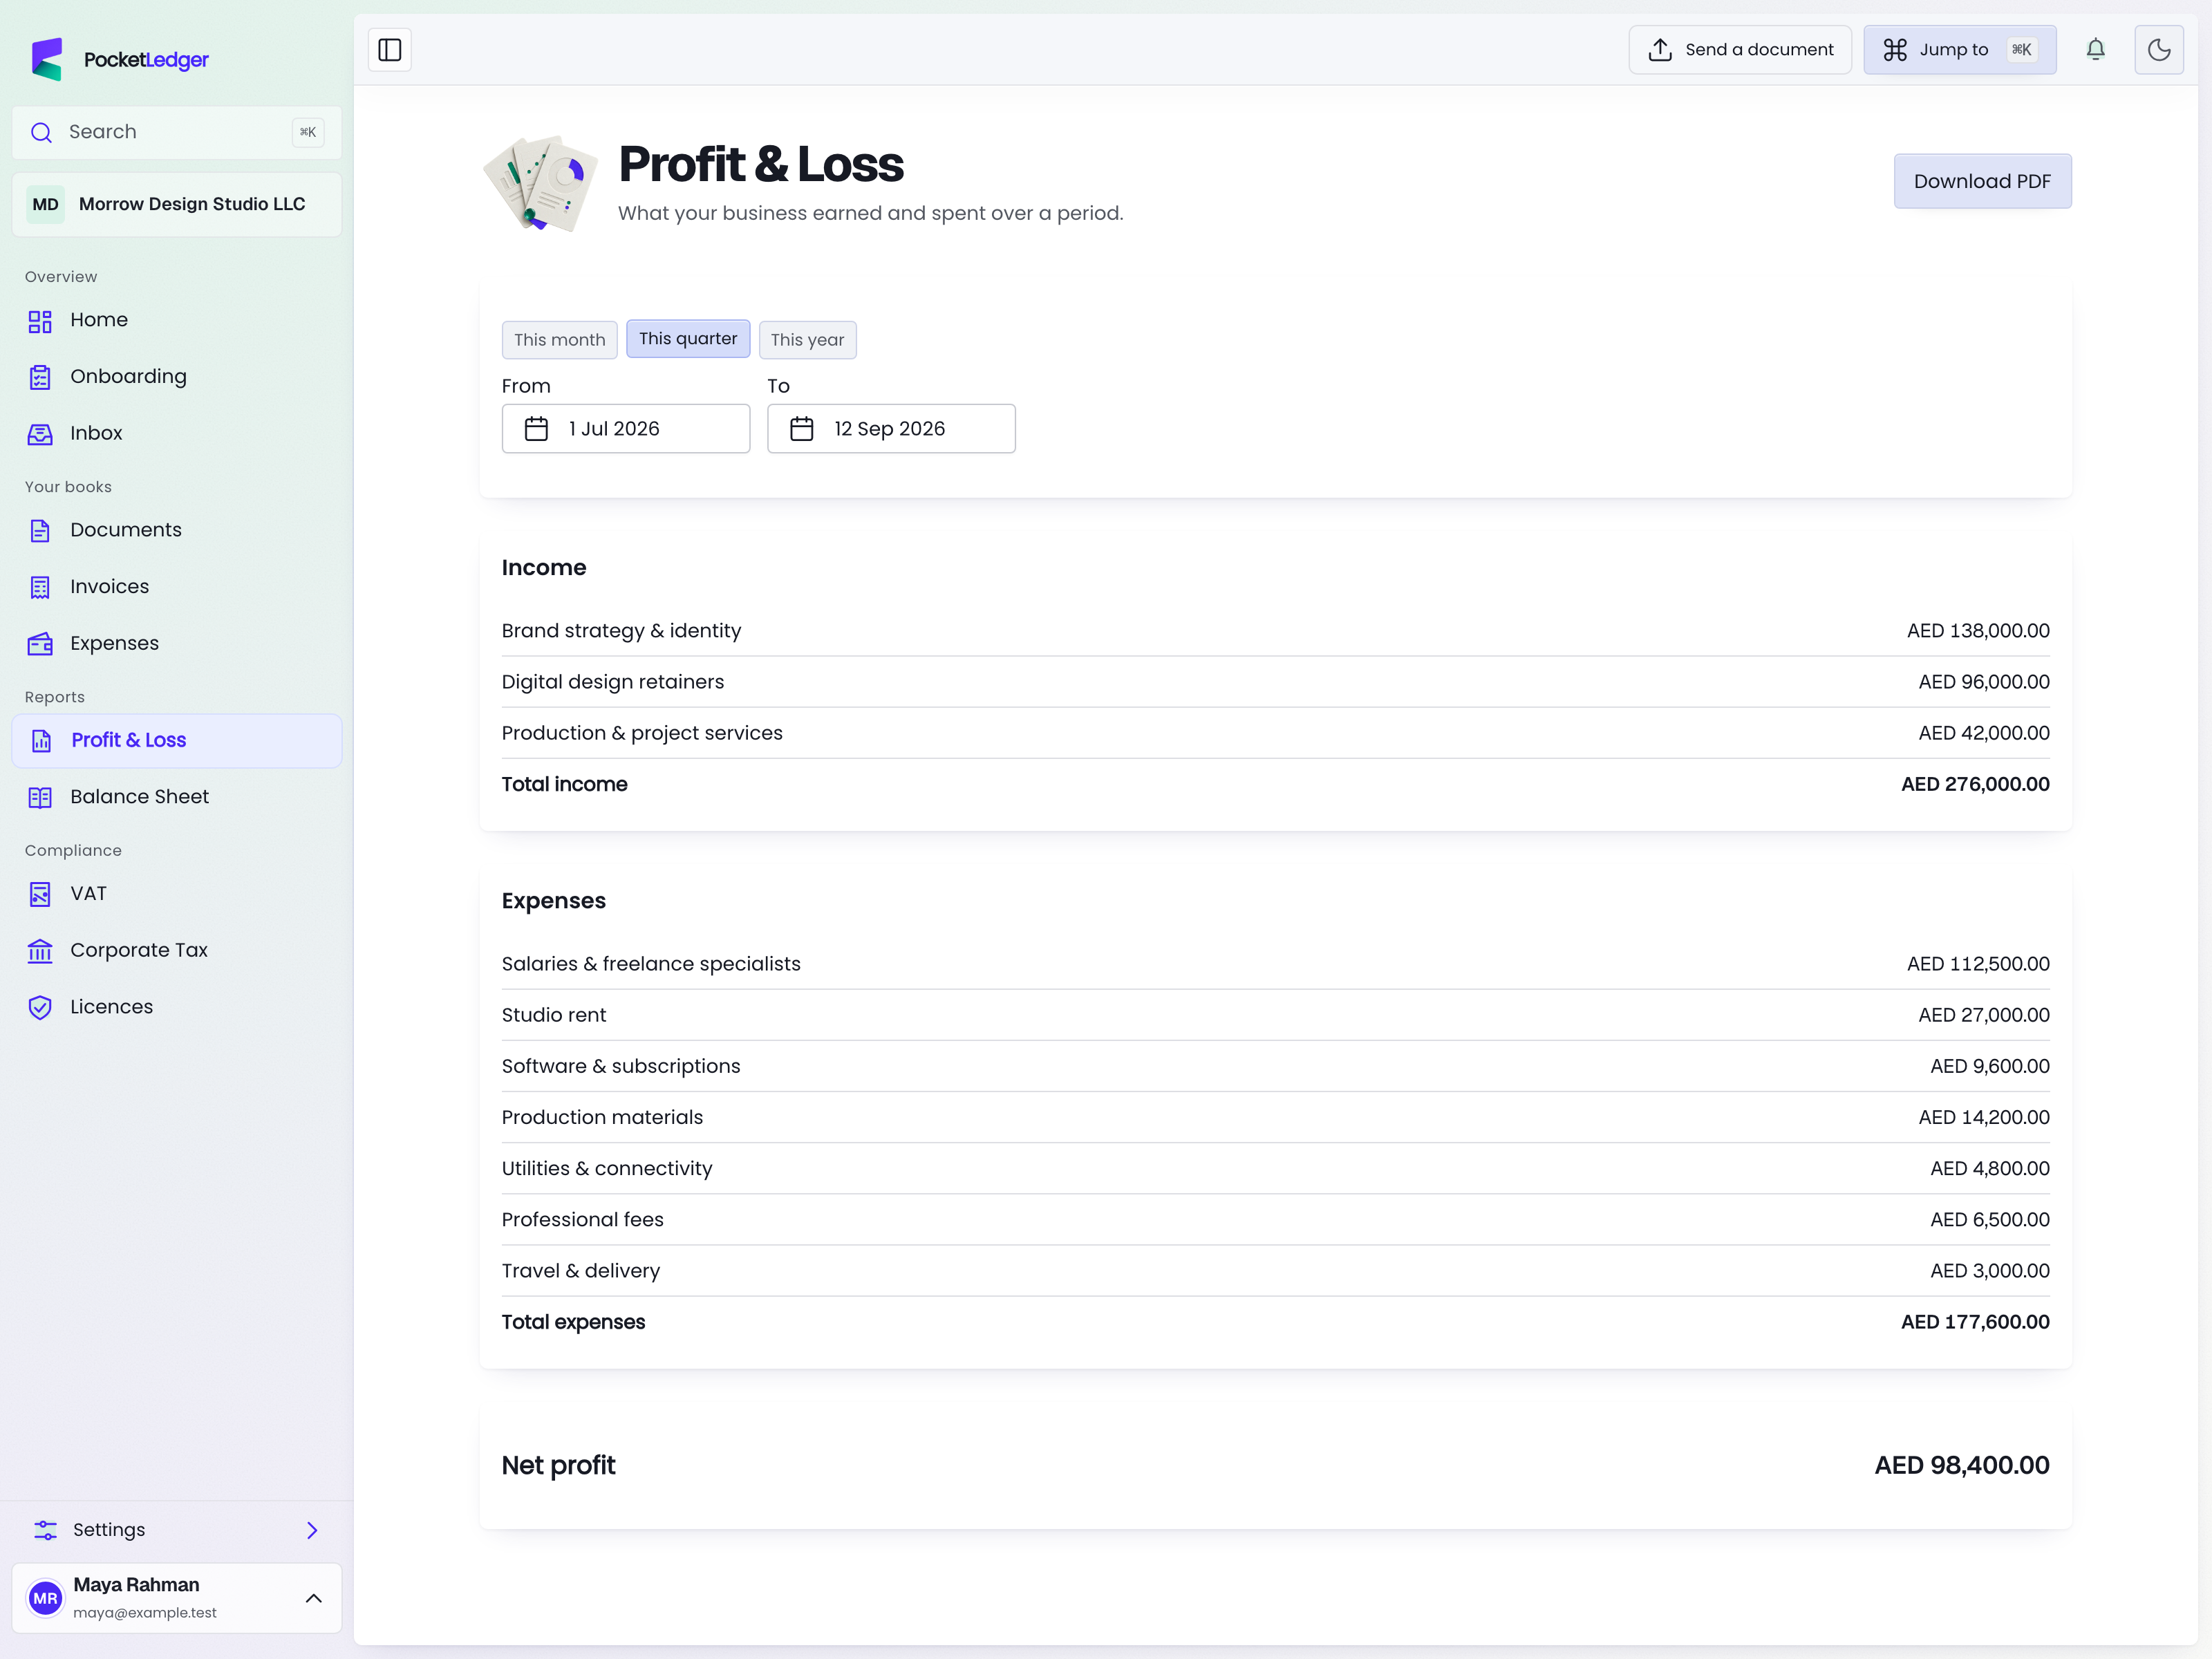
Task: Click the PocketLedger logo icon
Action: (x=47, y=59)
